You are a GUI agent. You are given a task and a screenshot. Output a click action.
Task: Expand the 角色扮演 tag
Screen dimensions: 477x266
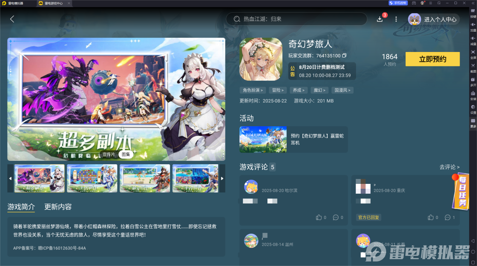coord(253,90)
